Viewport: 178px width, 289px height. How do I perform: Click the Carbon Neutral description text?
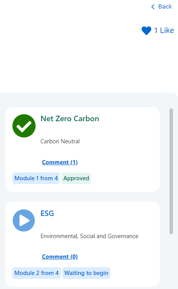click(60, 141)
